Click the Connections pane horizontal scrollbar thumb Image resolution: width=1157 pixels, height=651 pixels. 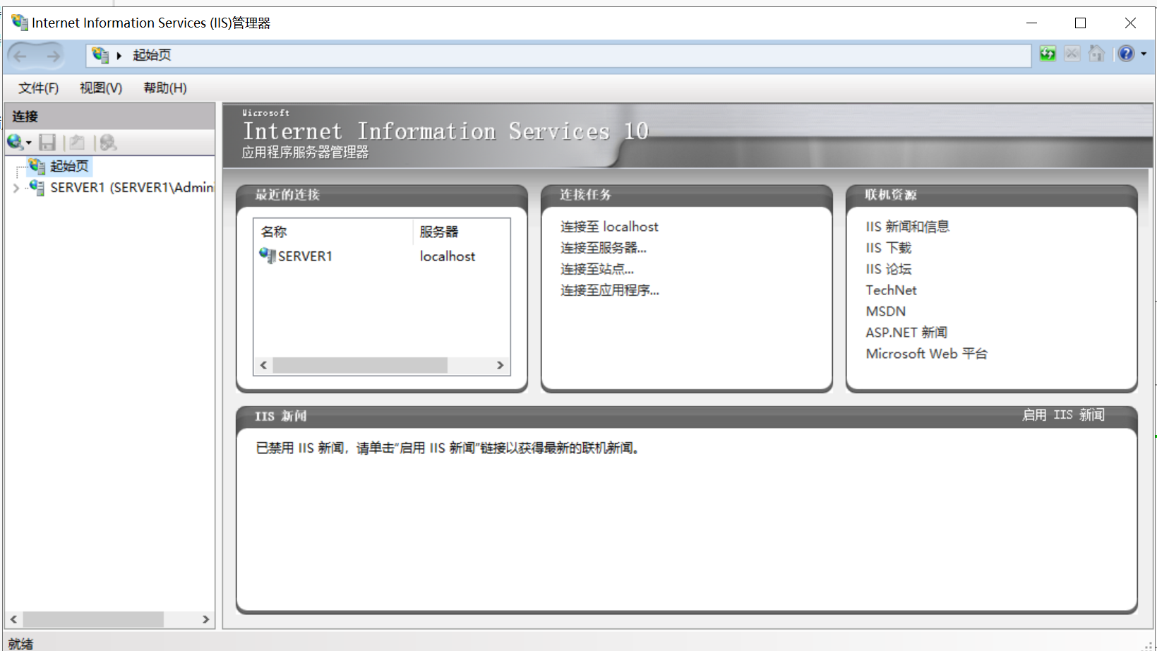[x=93, y=619]
